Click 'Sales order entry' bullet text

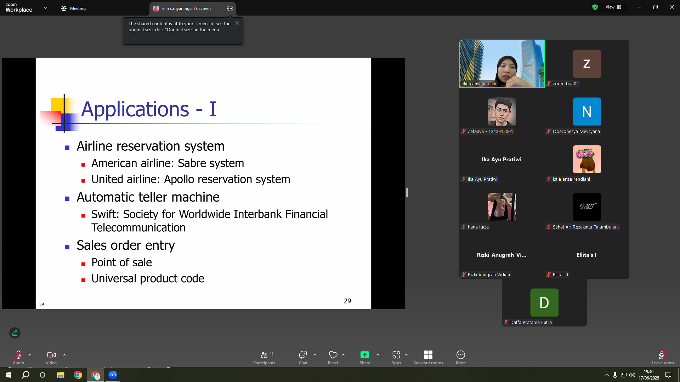(126, 245)
